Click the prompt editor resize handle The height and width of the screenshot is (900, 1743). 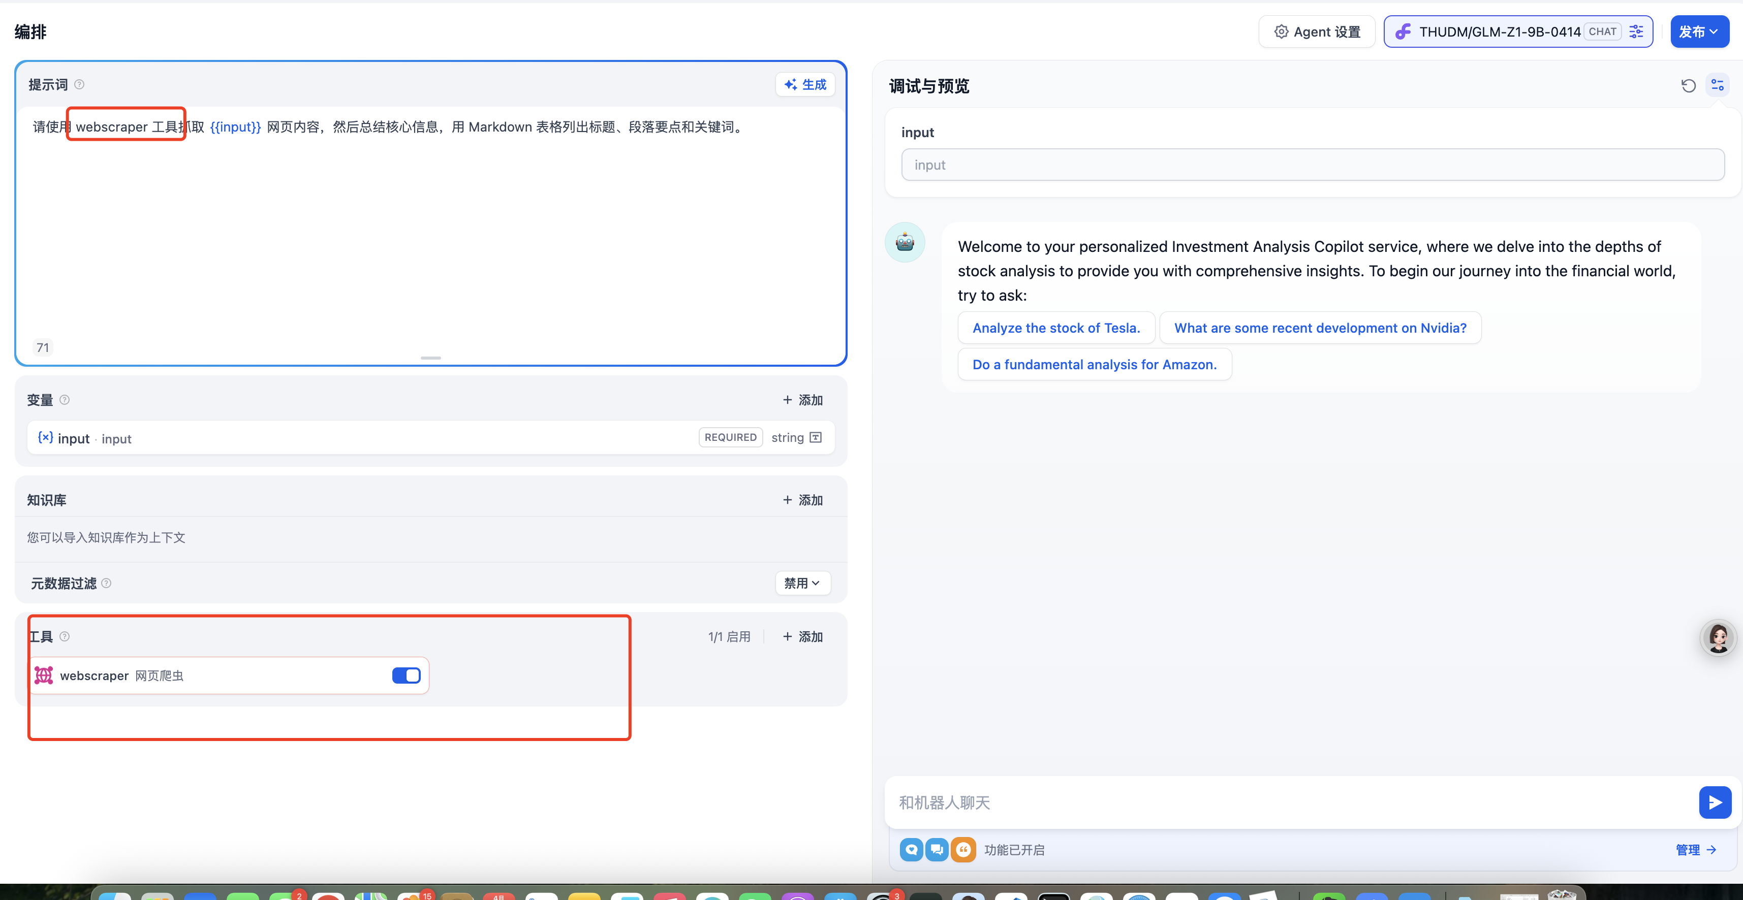430,358
